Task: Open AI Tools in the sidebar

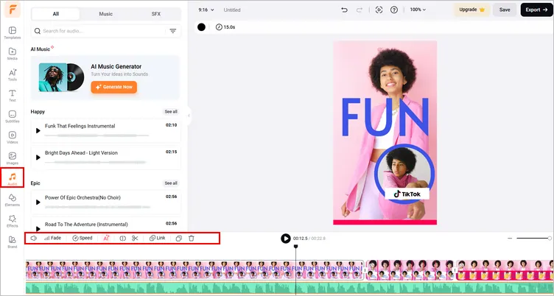Action: [13, 74]
